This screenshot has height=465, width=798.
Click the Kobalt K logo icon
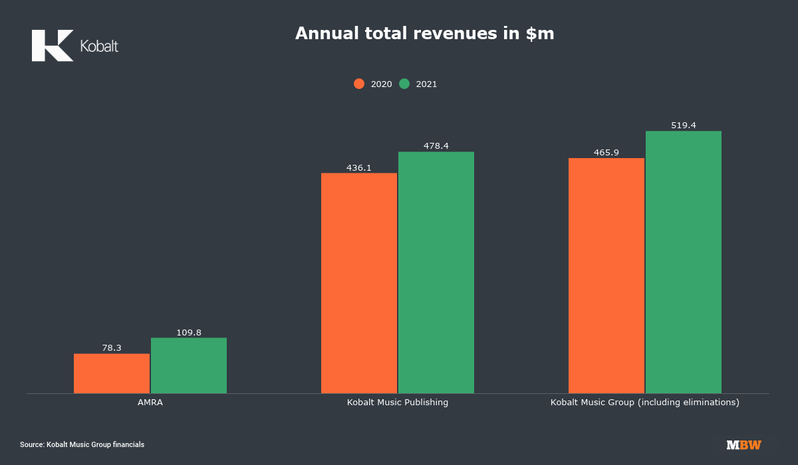point(52,46)
